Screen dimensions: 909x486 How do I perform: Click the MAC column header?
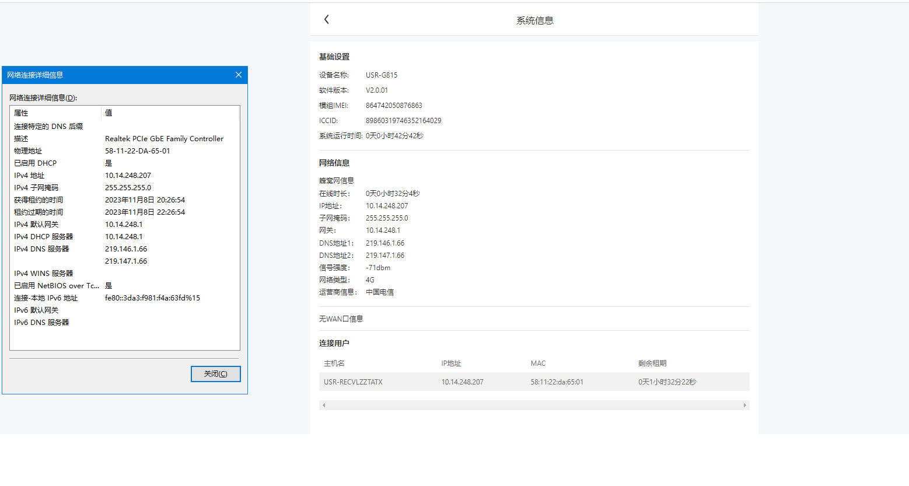click(x=538, y=363)
